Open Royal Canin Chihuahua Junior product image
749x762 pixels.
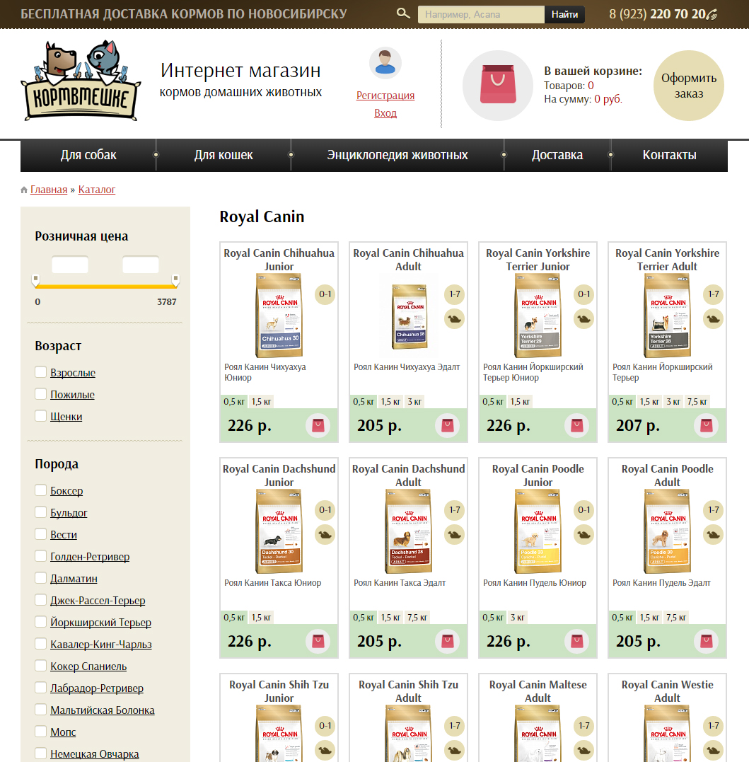pyautogui.click(x=279, y=316)
